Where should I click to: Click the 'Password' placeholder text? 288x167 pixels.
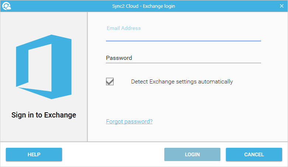(119, 58)
